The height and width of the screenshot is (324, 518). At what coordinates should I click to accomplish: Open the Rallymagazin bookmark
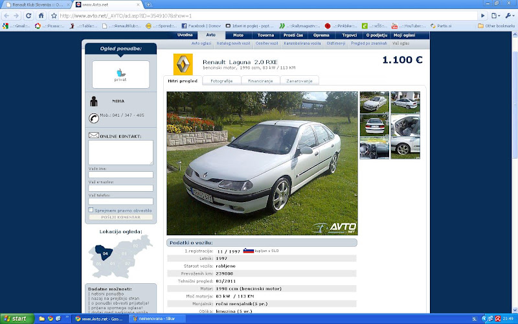(x=300, y=26)
